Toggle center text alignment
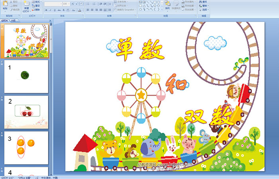Image resolution: width=279 pixels, height=179 pixels. (x=92, y=10)
